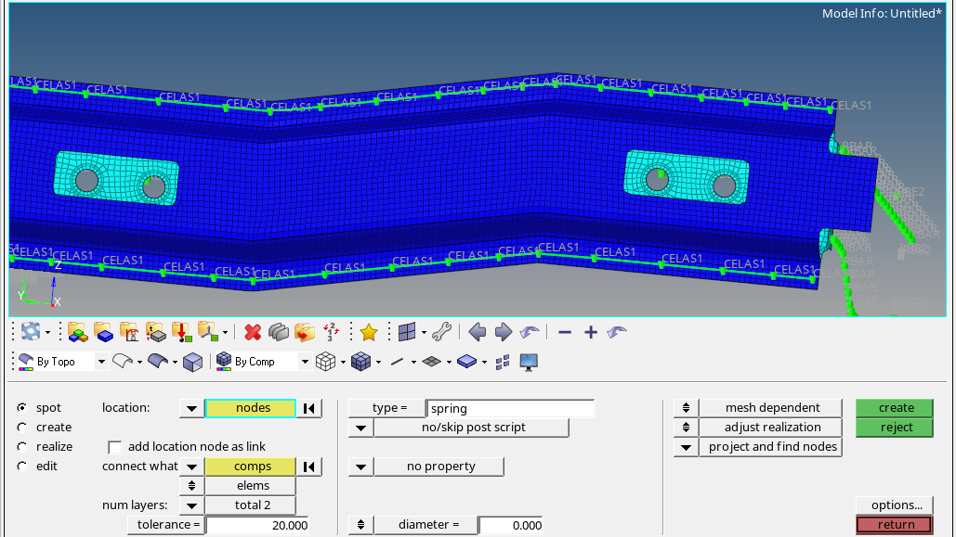
Task: Click the back arrow navigation icon
Action: (x=476, y=331)
